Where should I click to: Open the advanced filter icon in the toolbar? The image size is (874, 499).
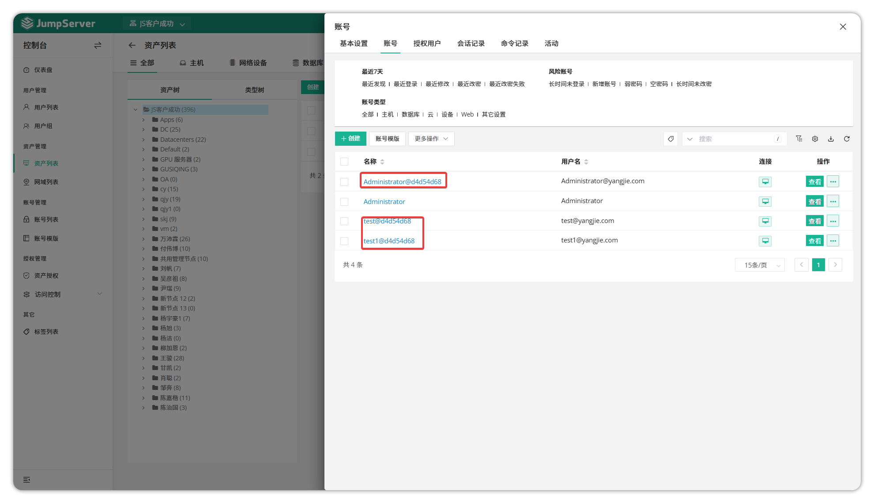coord(799,139)
